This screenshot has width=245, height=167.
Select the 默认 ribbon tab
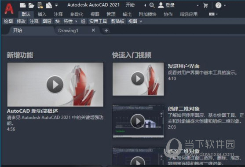tap(26, 14)
